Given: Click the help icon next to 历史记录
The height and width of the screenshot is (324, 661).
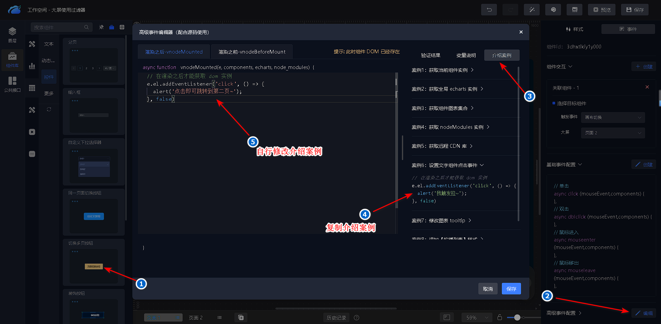Looking at the screenshot, I should tap(357, 318).
